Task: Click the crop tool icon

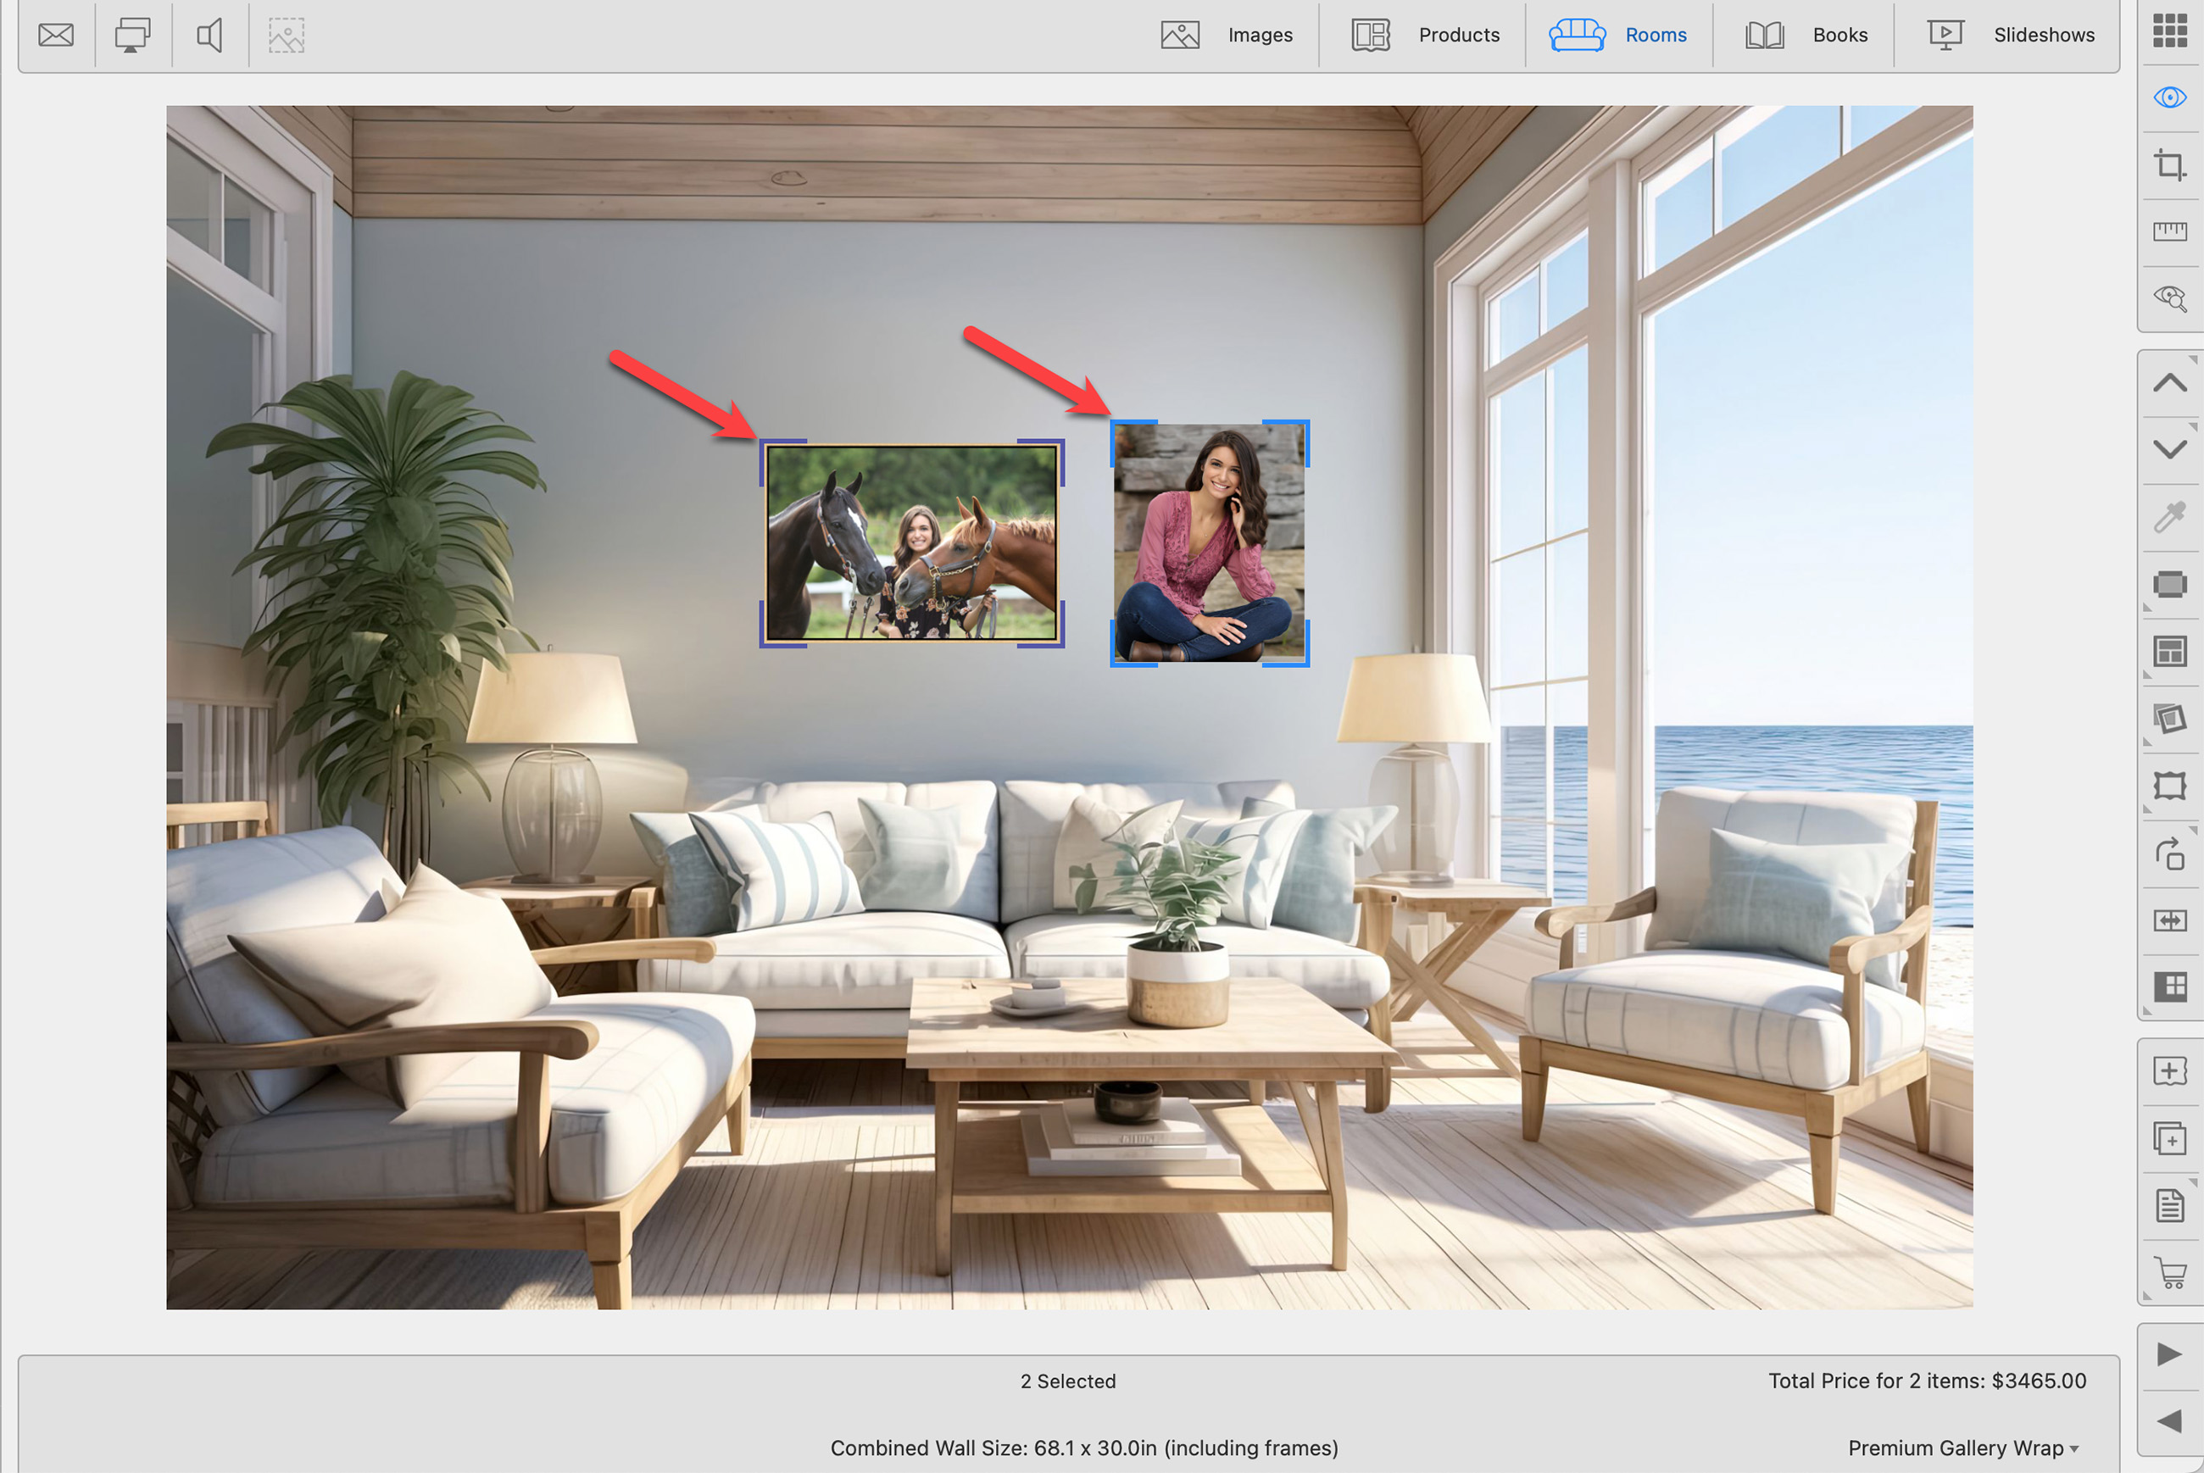Action: (x=2169, y=165)
